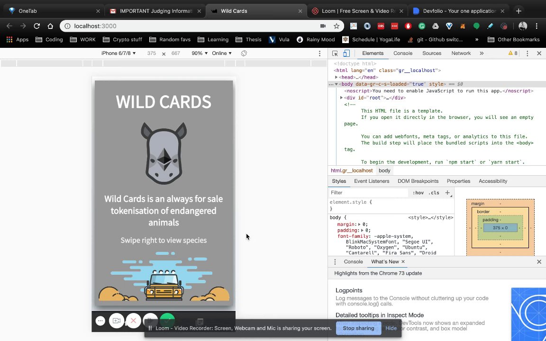Click the warnings count badge in DevTools

click(513, 53)
